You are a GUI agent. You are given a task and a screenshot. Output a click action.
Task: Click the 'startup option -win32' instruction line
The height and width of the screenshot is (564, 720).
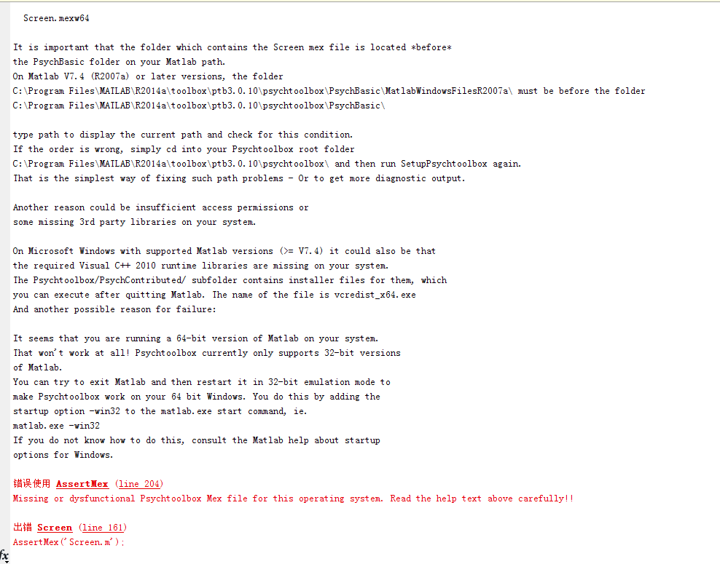[160, 411]
